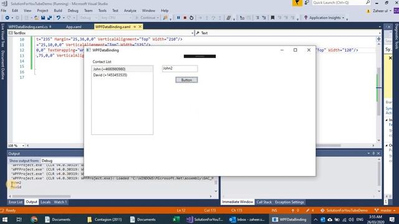Click the SolutionForYouTubeDemo repository in the status bar

tap(345, 210)
